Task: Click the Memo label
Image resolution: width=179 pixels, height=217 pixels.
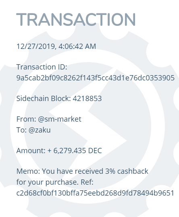Action: point(28,171)
